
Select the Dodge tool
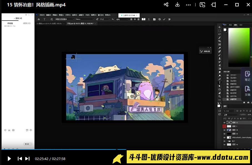point(219,76)
